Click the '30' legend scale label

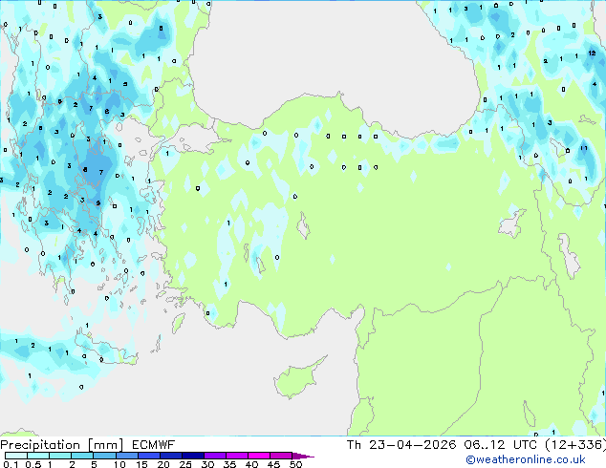[x=207, y=464]
